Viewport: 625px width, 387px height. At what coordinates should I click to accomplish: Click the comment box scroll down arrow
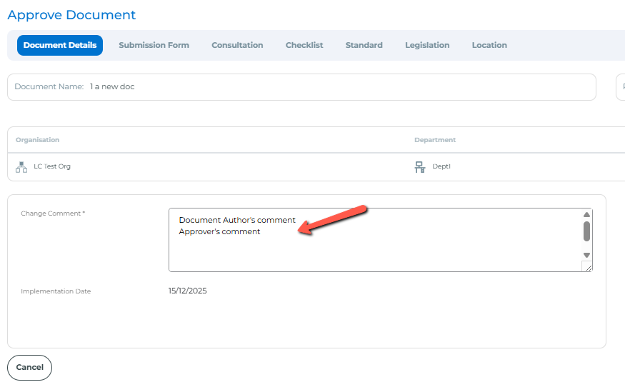click(586, 255)
